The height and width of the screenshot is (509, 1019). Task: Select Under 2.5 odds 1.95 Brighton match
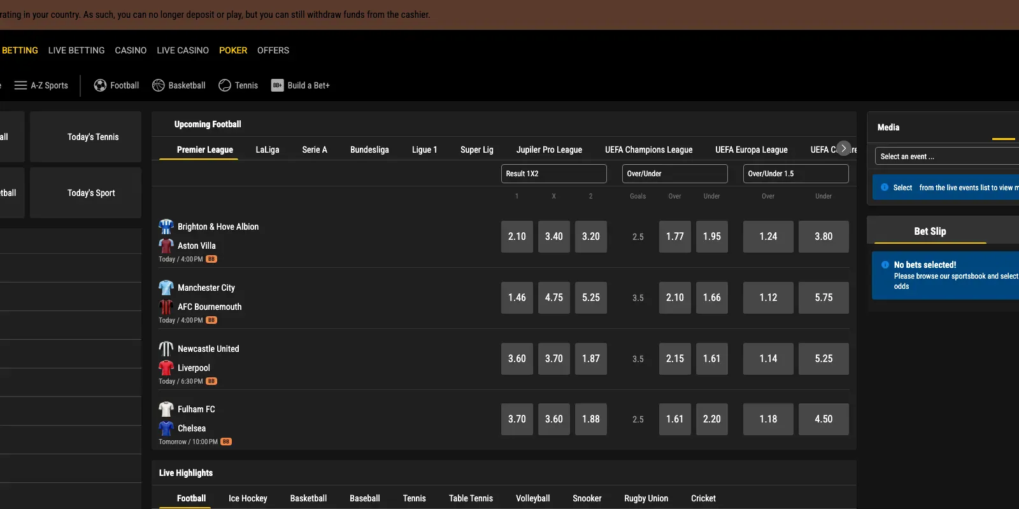712,237
